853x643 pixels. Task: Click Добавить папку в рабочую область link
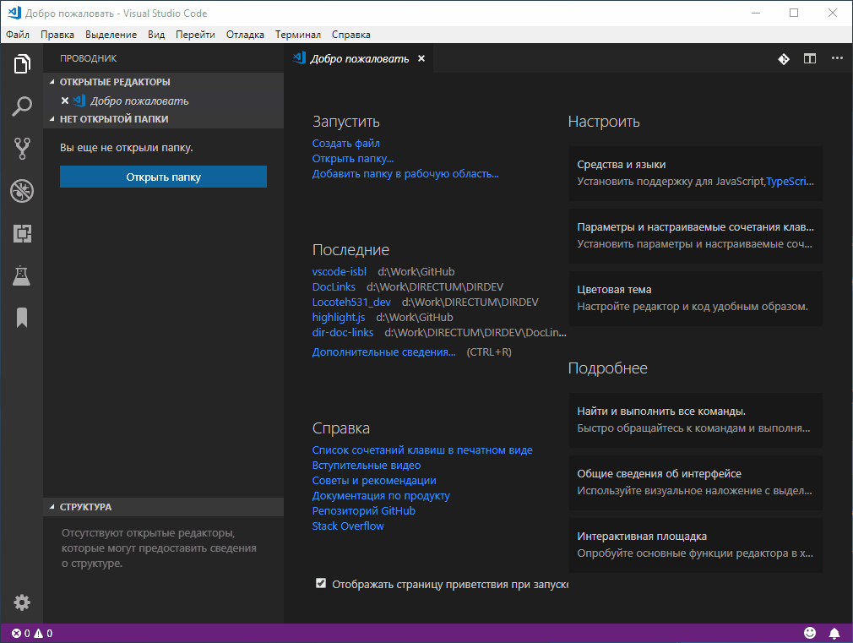pos(405,174)
